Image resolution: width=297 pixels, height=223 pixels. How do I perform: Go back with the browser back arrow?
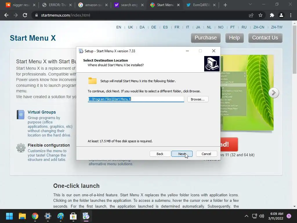pos(6,15)
